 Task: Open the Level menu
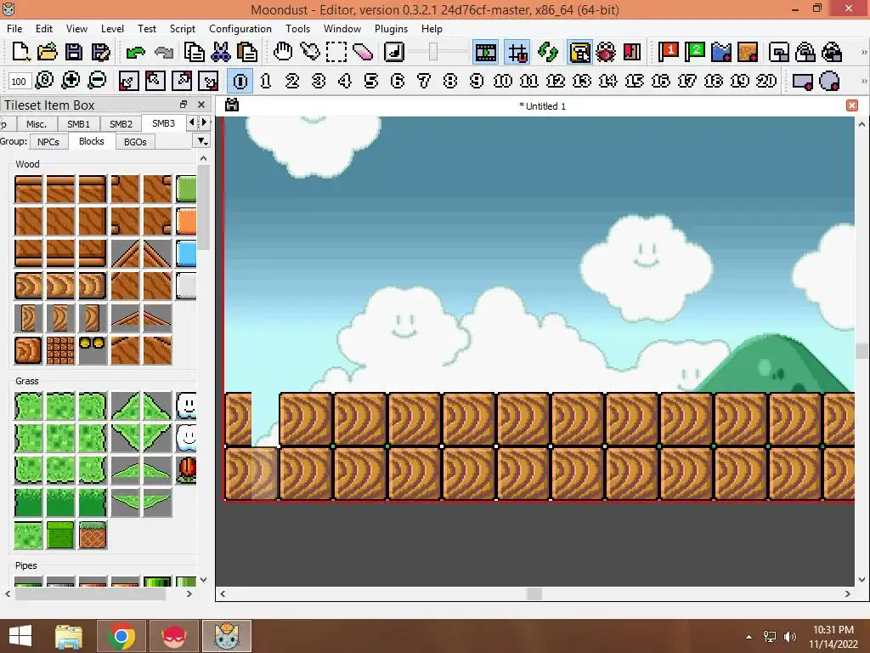coord(112,29)
